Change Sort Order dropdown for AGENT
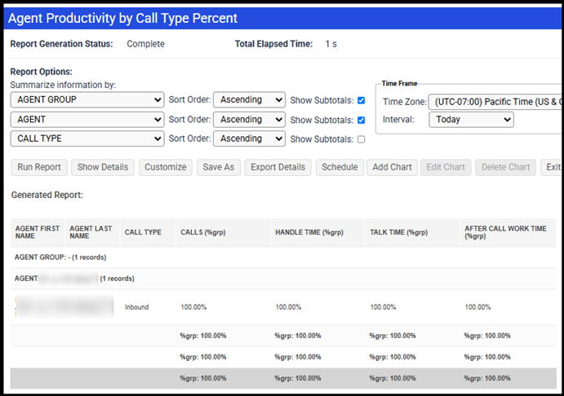 (249, 119)
